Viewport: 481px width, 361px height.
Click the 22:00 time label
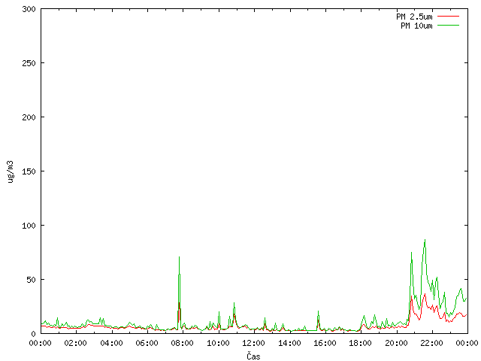(431, 343)
